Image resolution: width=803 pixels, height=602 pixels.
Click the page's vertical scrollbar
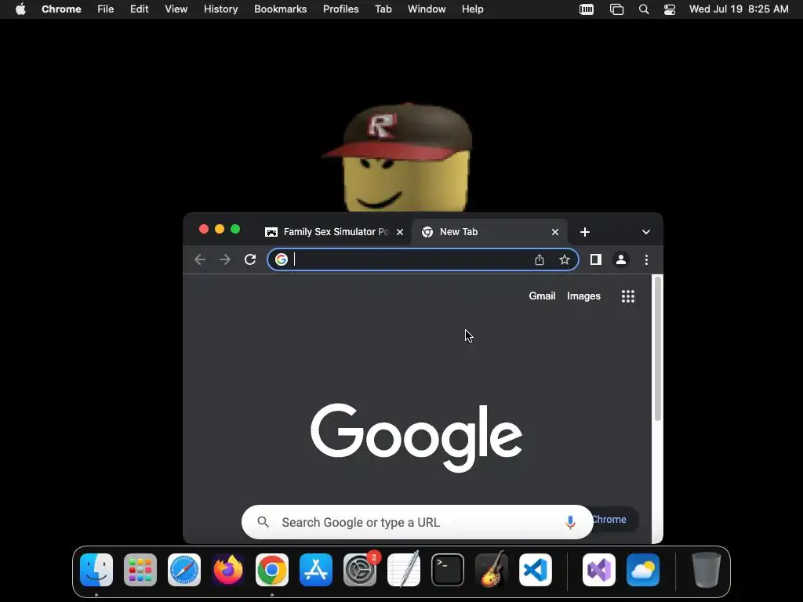(658, 349)
